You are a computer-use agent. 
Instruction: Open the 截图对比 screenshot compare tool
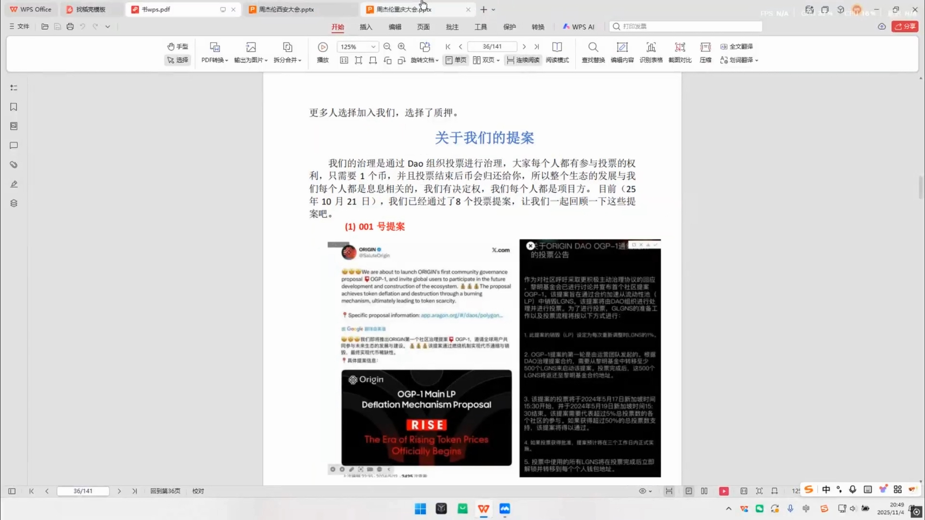click(x=679, y=53)
